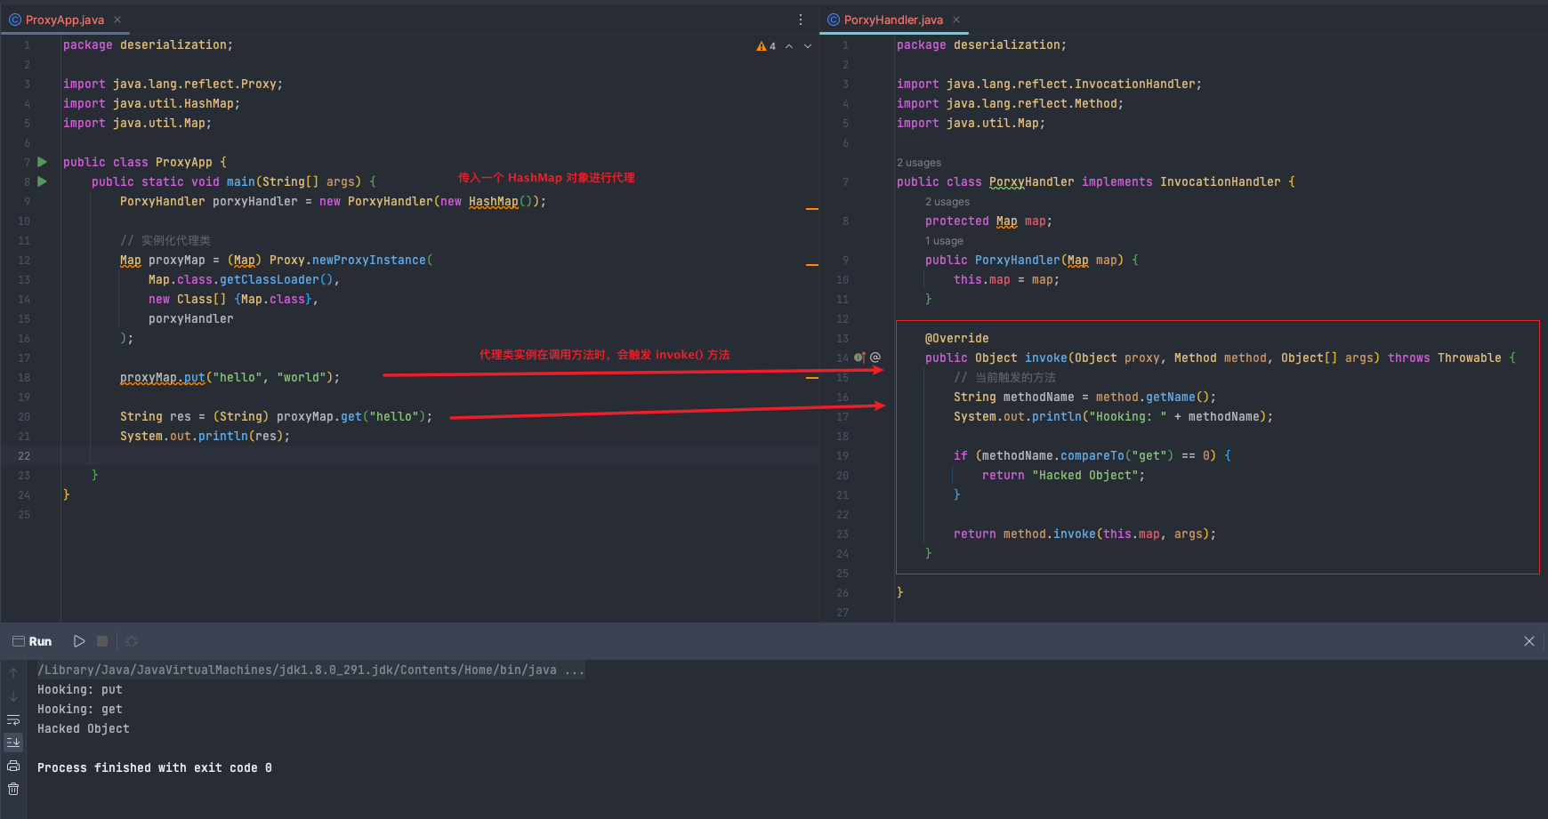Click the @ annotation gutter icon on invoke line

[875, 357]
